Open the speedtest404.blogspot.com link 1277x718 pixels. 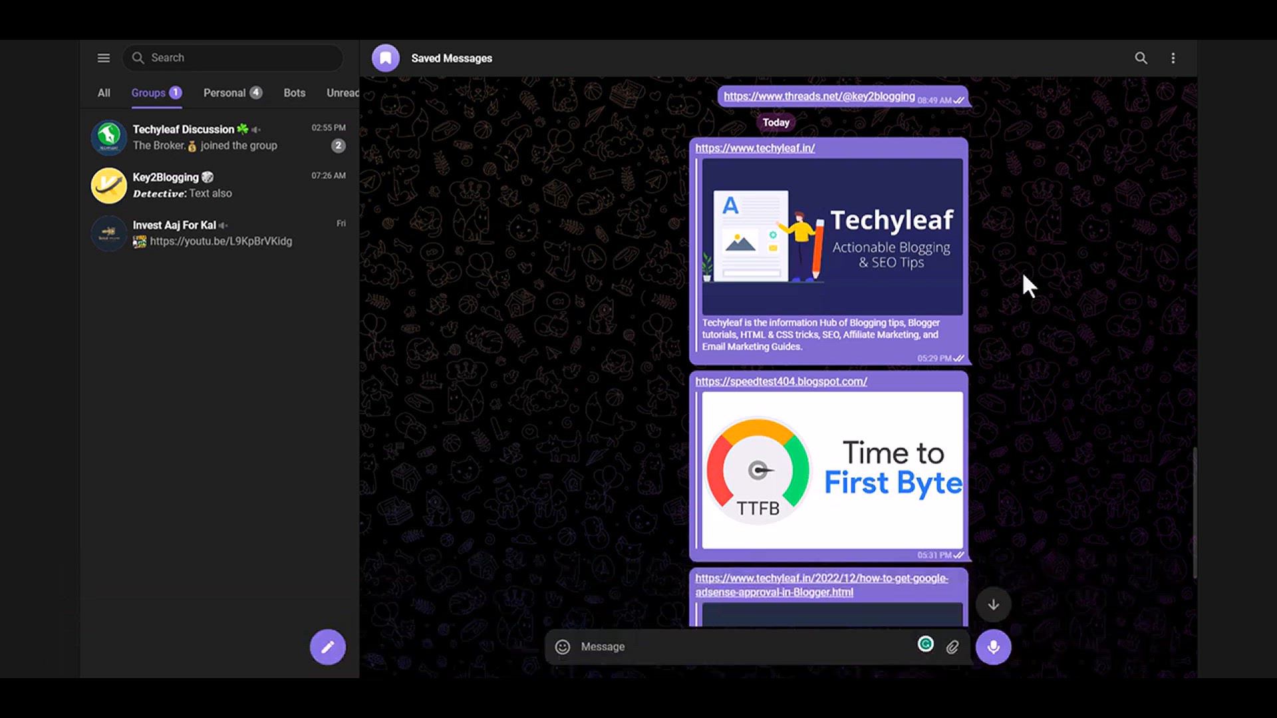[781, 382]
